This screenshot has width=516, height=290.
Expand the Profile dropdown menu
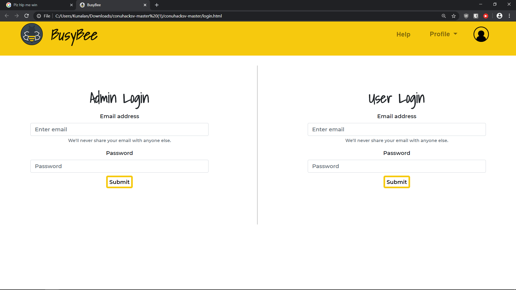click(443, 34)
